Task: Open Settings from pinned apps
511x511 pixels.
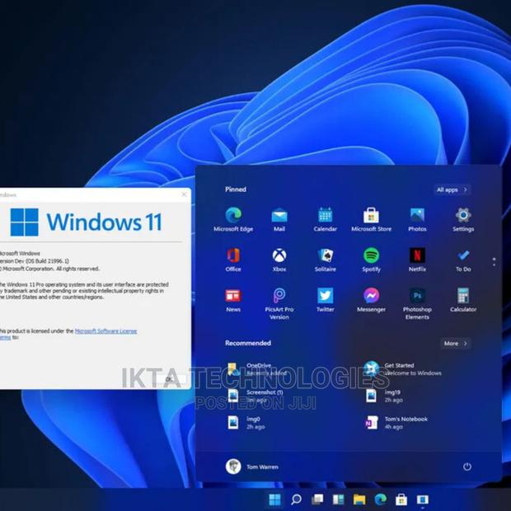Action: coord(463,219)
